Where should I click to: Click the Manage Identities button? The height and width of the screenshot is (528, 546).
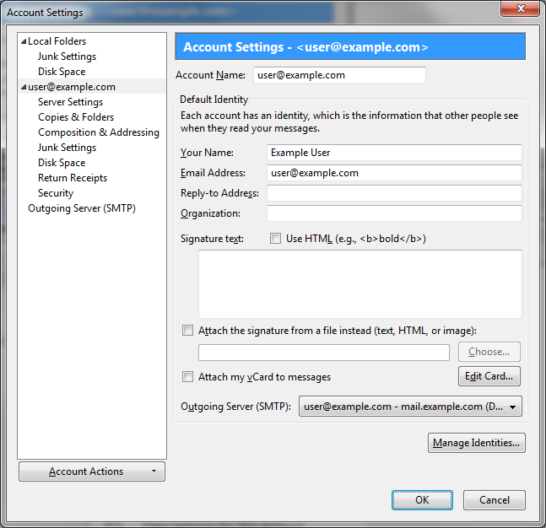tap(476, 443)
